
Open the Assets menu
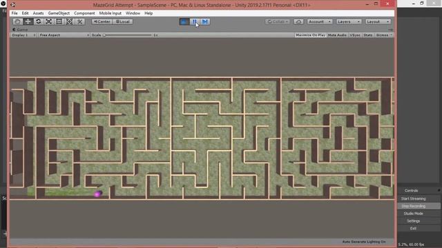pyautogui.click(x=38, y=13)
